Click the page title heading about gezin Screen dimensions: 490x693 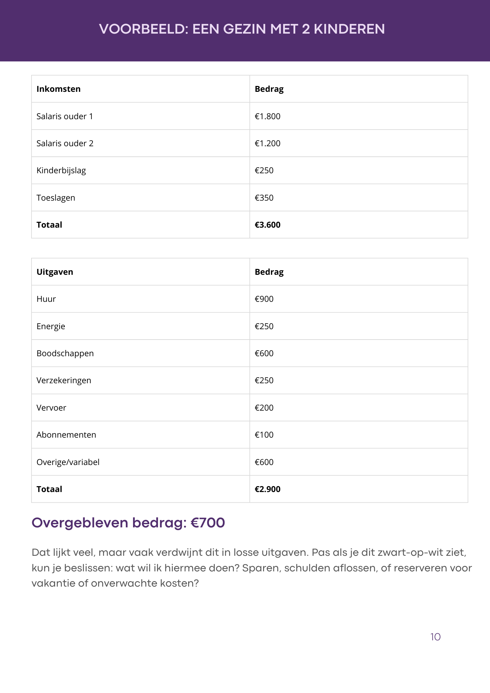pyautogui.click(x=242, y=29)
